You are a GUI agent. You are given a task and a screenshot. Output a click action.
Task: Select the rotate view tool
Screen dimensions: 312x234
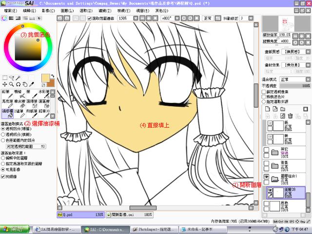[x=18, y=84]
